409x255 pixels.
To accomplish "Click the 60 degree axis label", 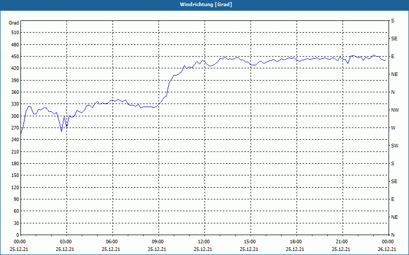I will click(16, 211).
